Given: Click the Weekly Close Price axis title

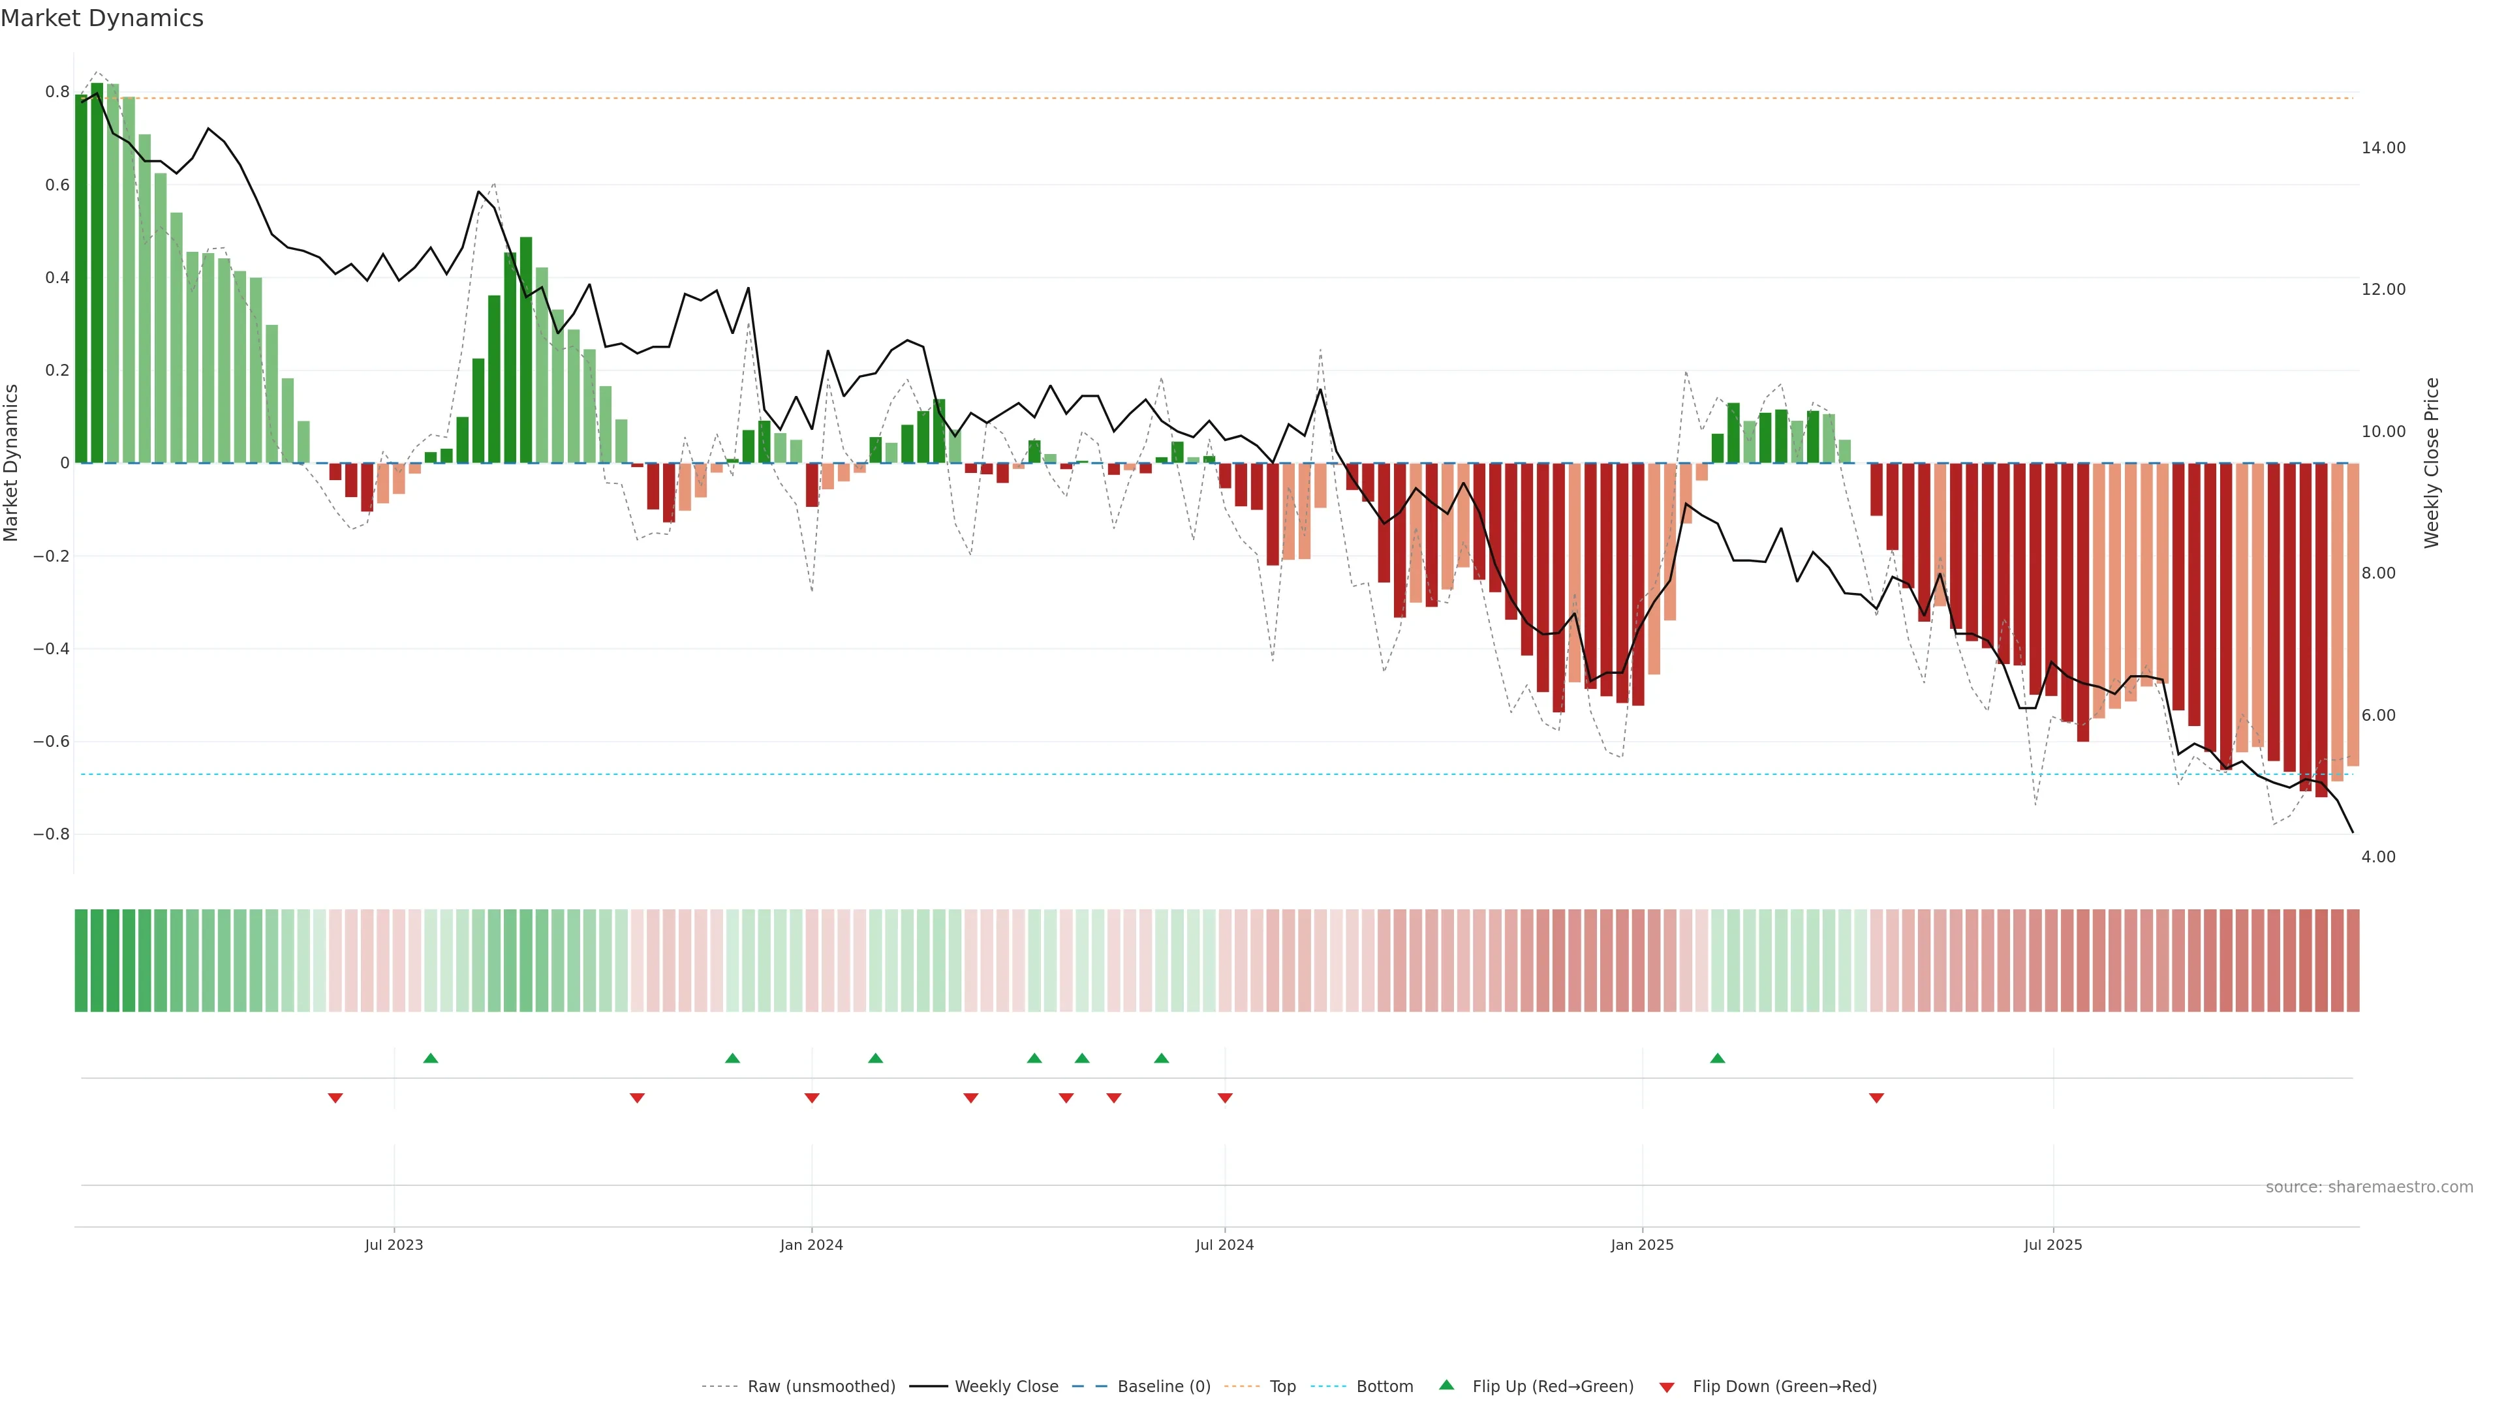Looking at the screenshot, I should pos(2431,463).
